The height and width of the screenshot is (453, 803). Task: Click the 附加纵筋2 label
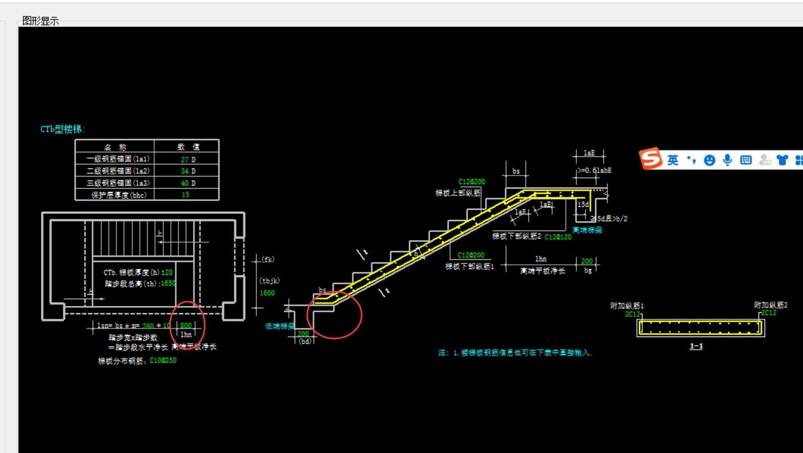click(771, 305)
